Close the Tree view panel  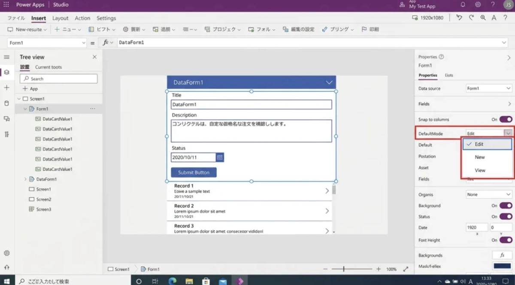(94, 57)
